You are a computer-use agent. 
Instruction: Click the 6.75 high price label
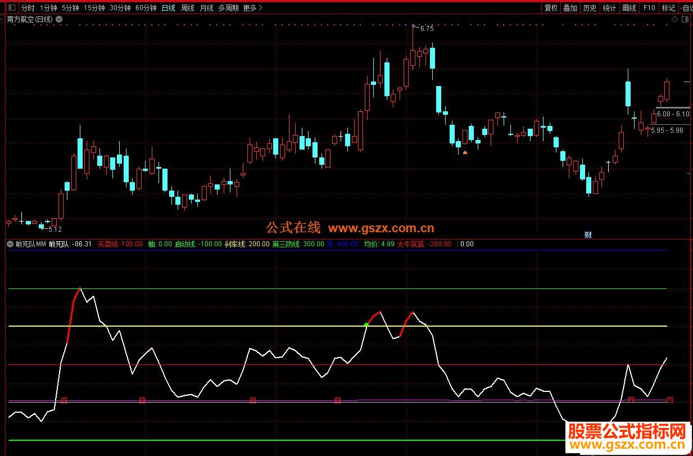(427, 29)
